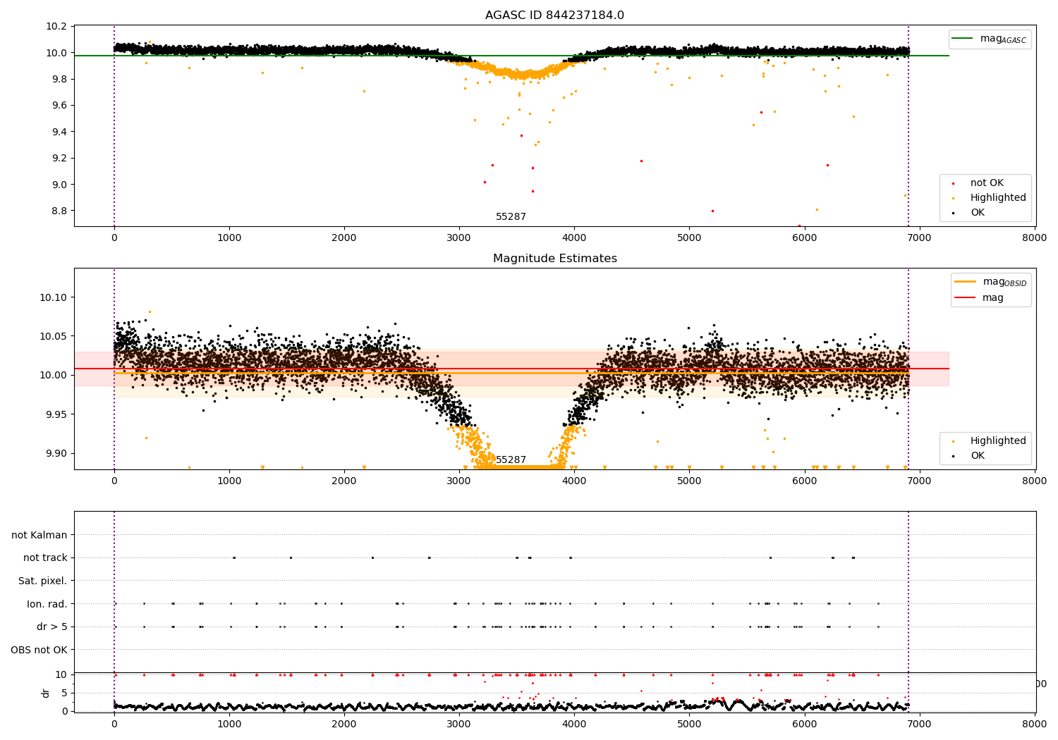Click the 1000 x-axis tick of middle plot
The height and width of the screenshot is (740, 1058).
pos(229,481)
